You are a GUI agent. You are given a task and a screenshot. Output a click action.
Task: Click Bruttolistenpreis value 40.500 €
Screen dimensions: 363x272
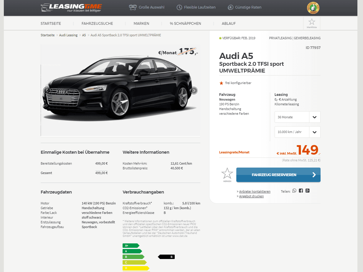177,168
